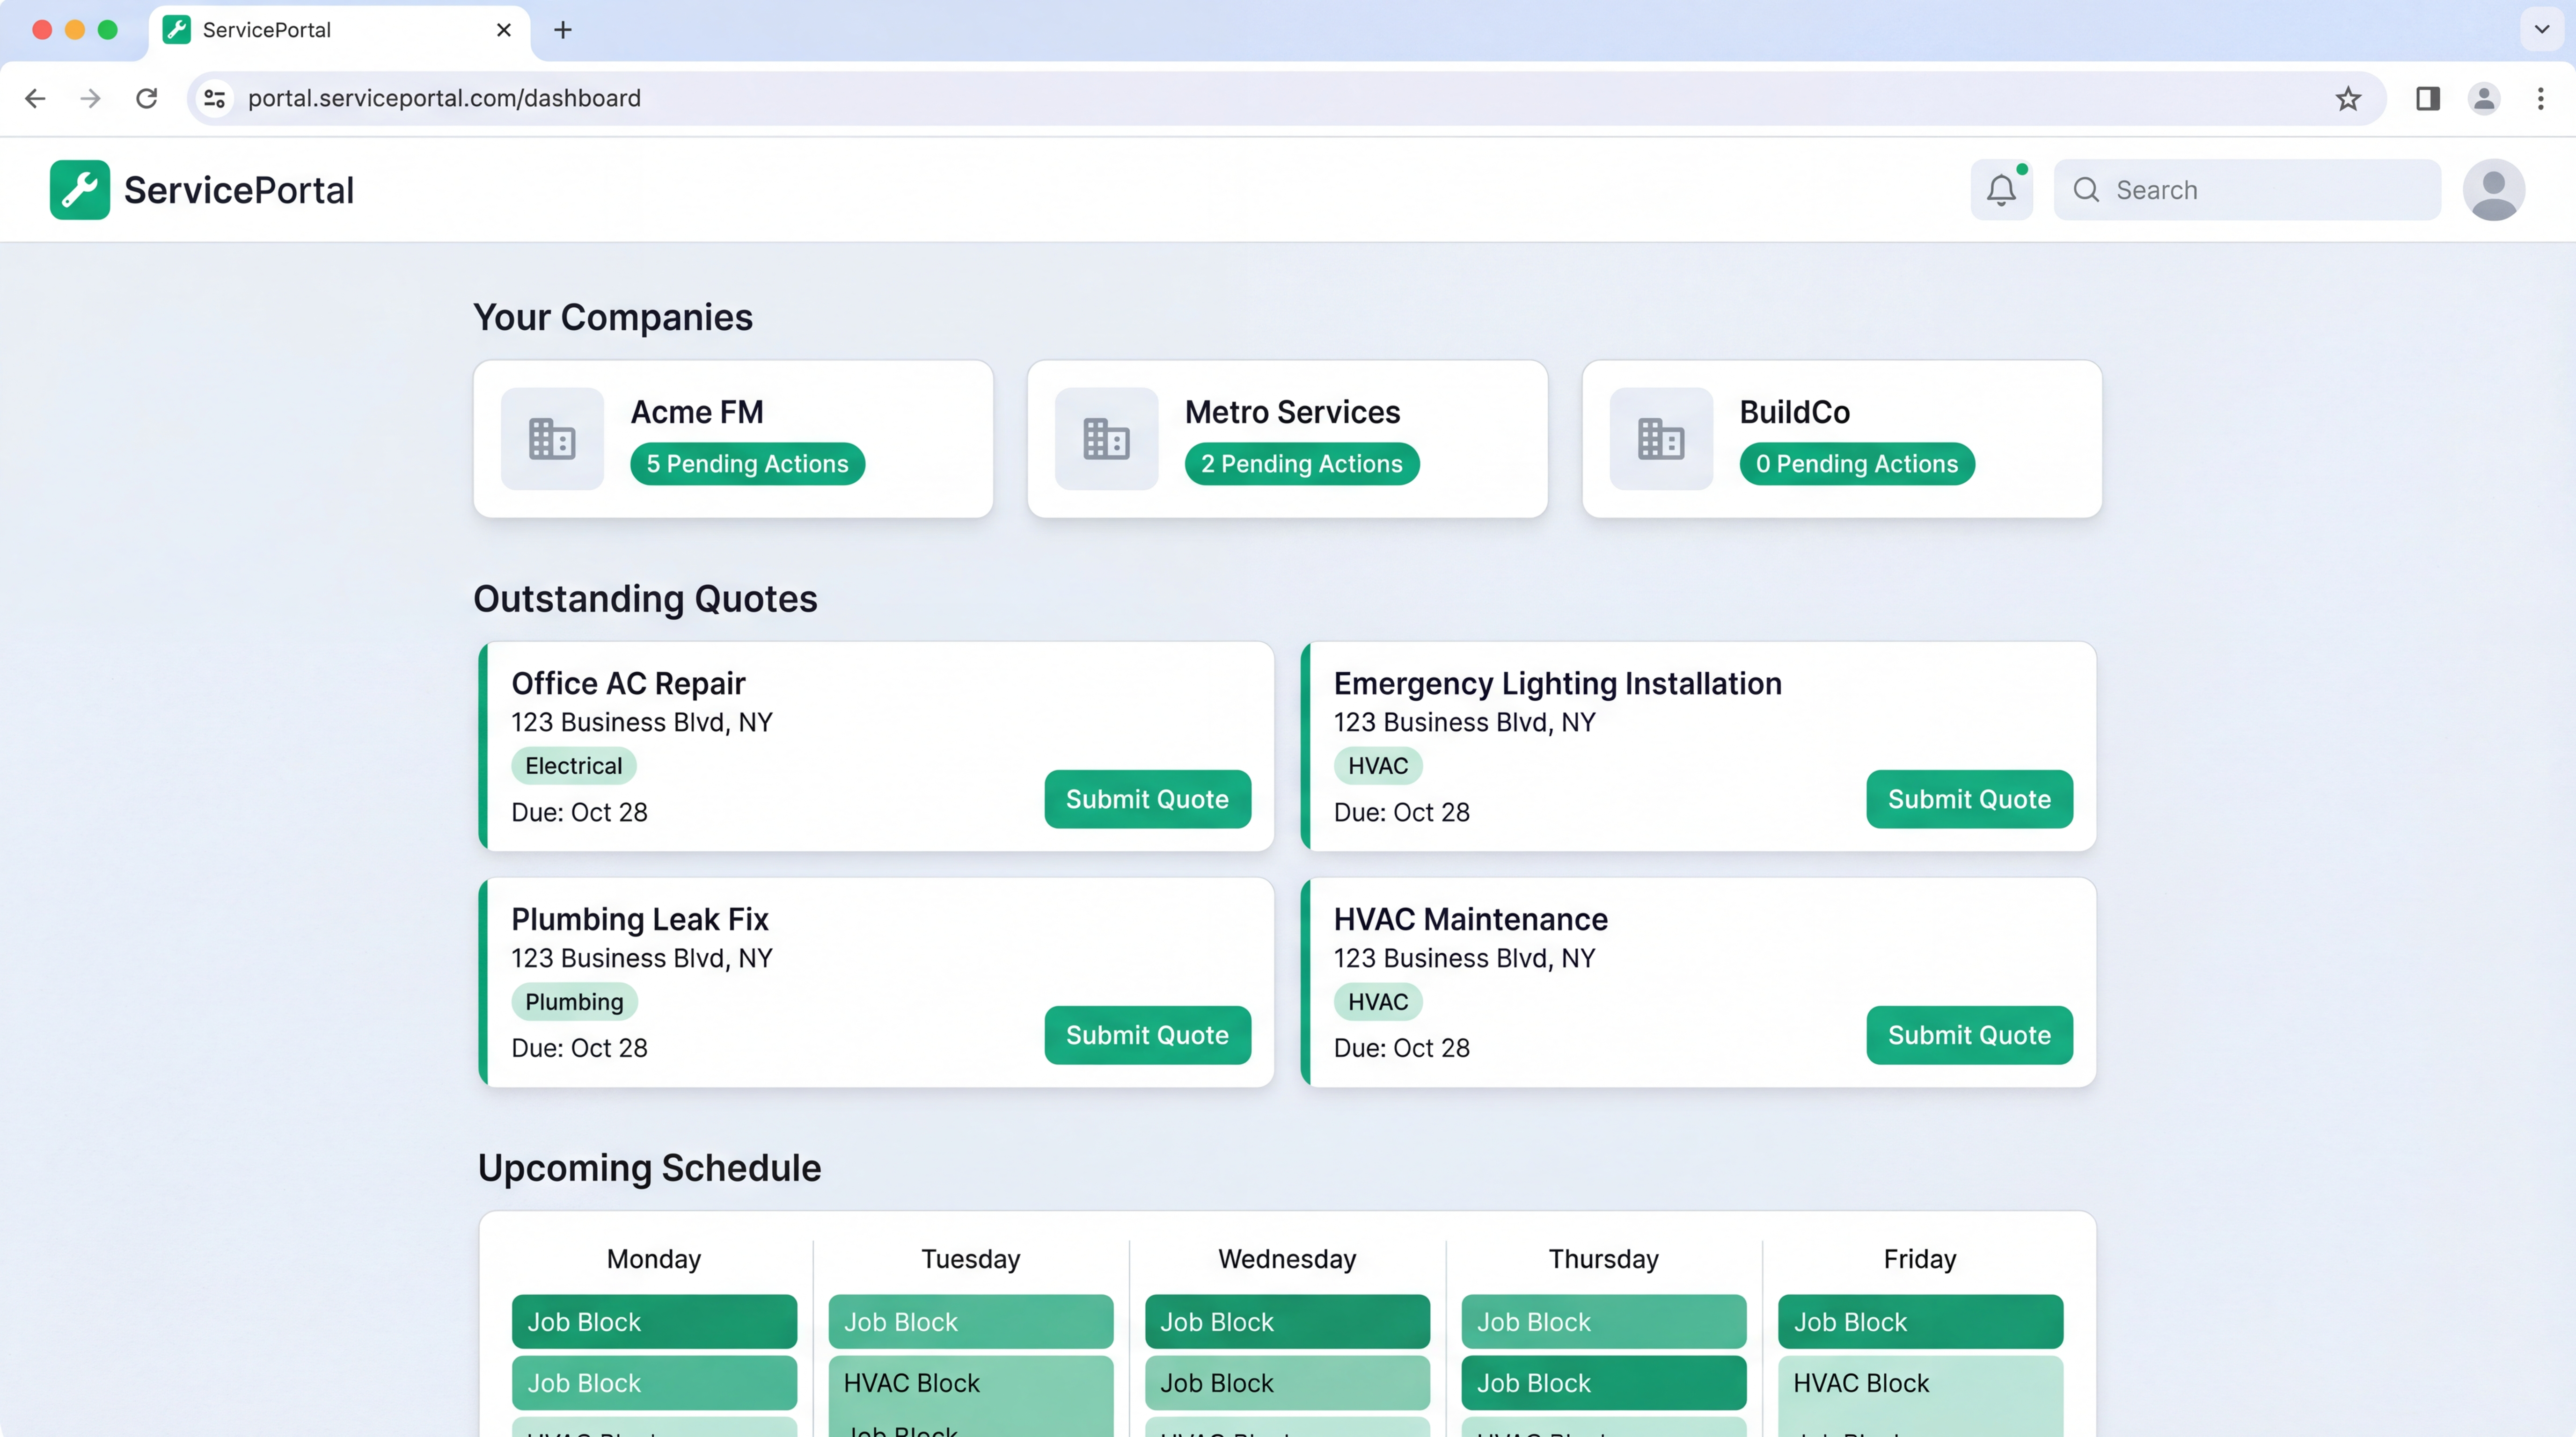Open a new browser tab

(563, 30)
